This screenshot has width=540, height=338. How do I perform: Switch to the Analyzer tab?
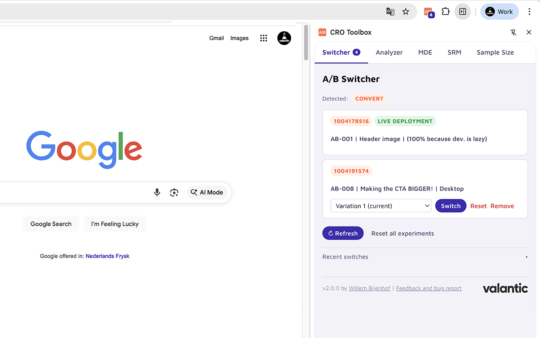point(389,52)
